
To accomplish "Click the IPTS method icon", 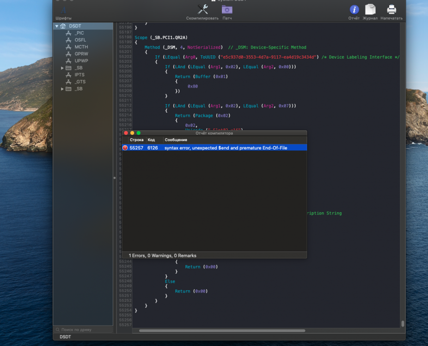I will [68, 75].
